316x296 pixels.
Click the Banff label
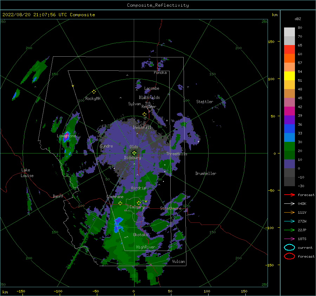point(58,196)
